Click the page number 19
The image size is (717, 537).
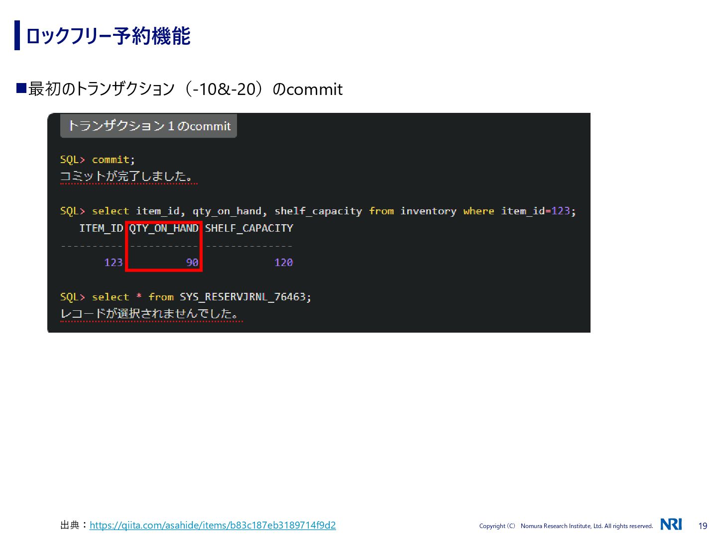703,526
